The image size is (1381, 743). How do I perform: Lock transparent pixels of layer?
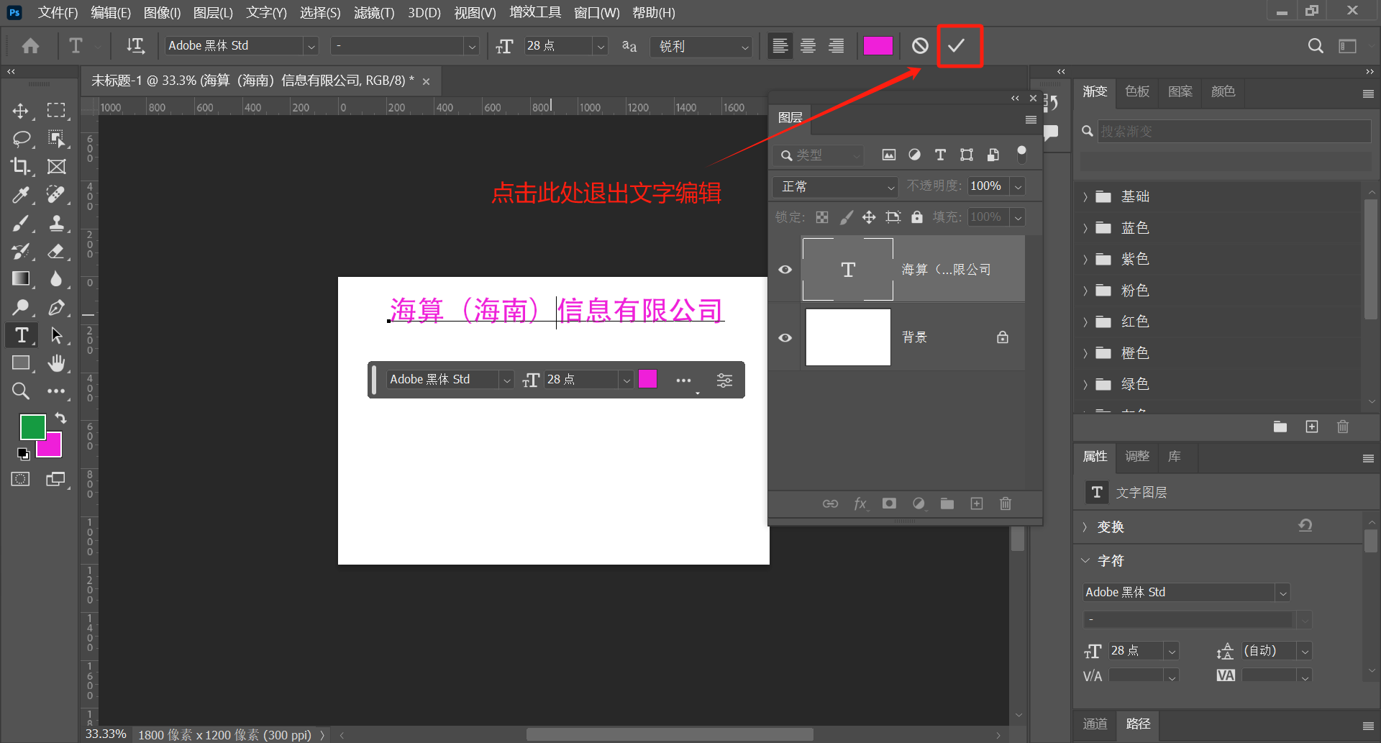822,217
